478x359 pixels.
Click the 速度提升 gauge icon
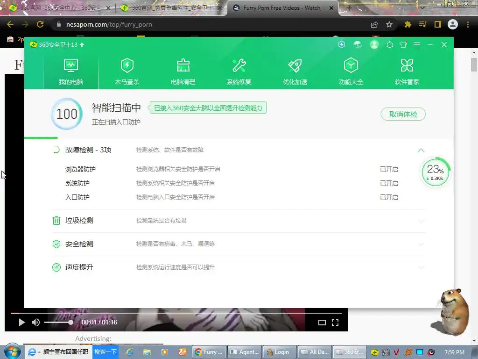click(x=56, y=267)
